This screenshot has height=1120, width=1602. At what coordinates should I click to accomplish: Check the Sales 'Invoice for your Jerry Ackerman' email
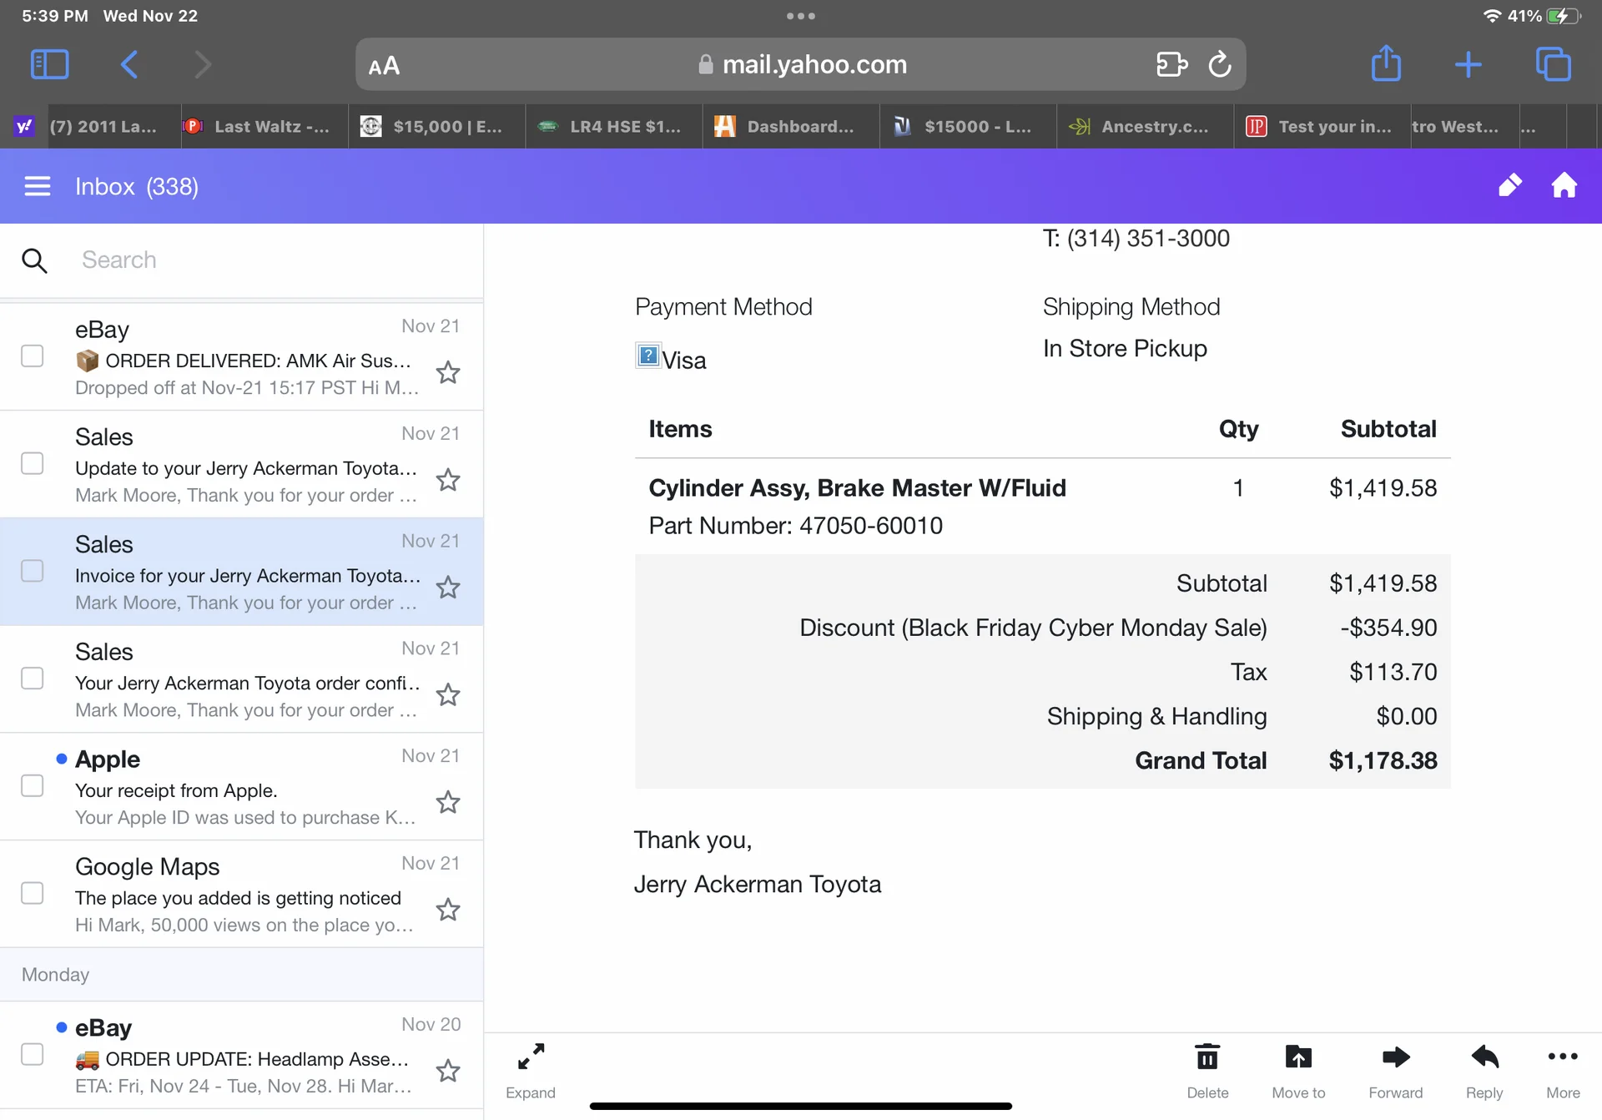[33, 572]
